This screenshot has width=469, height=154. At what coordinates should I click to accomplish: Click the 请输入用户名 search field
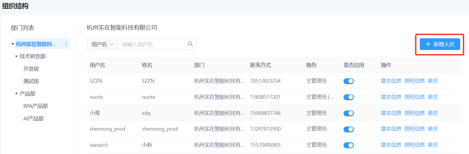pyautogui.click(x=151, y=44)
